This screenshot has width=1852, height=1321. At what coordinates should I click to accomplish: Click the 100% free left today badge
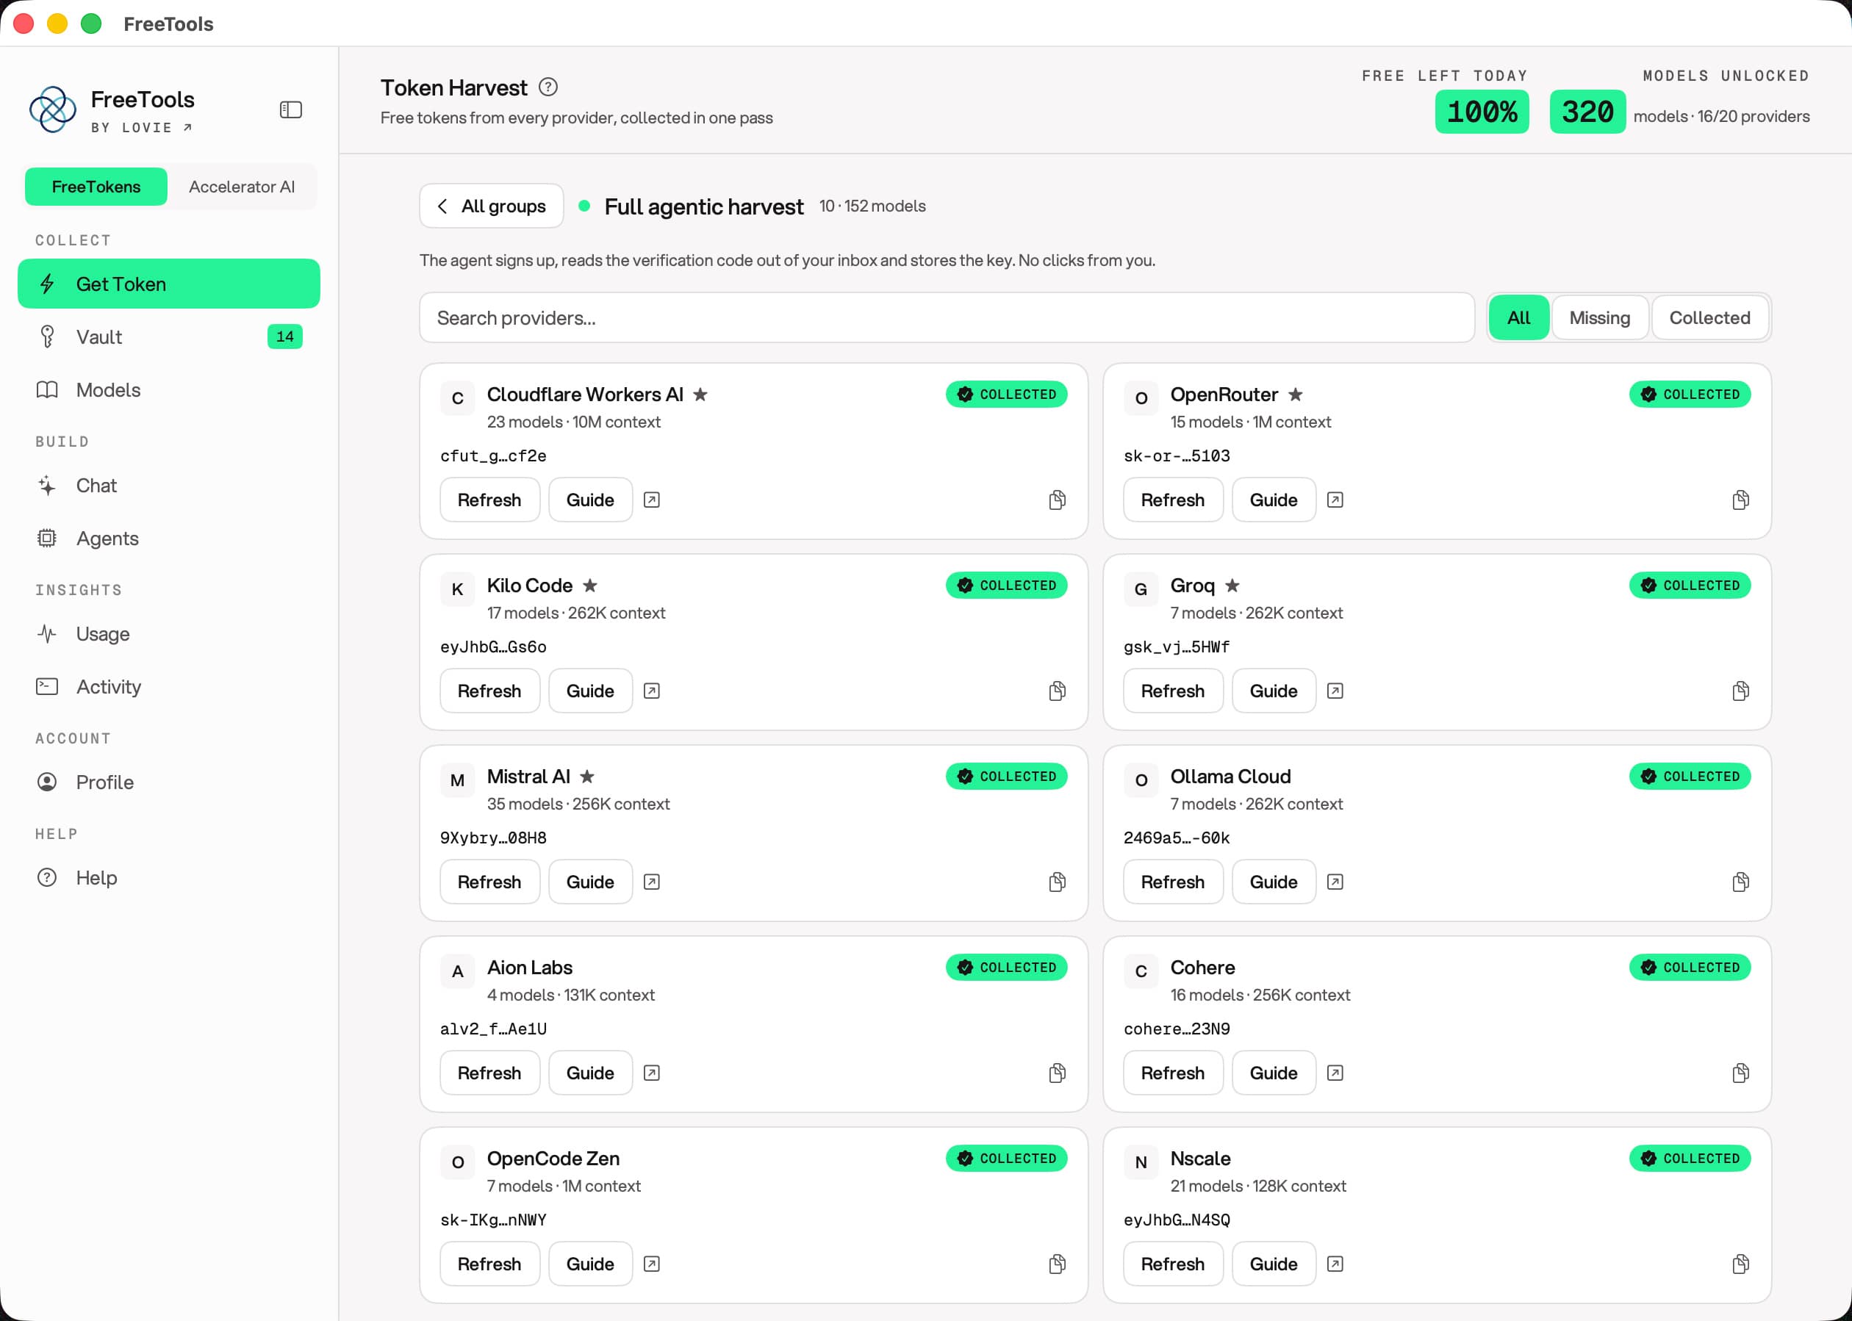point(1482,112)
